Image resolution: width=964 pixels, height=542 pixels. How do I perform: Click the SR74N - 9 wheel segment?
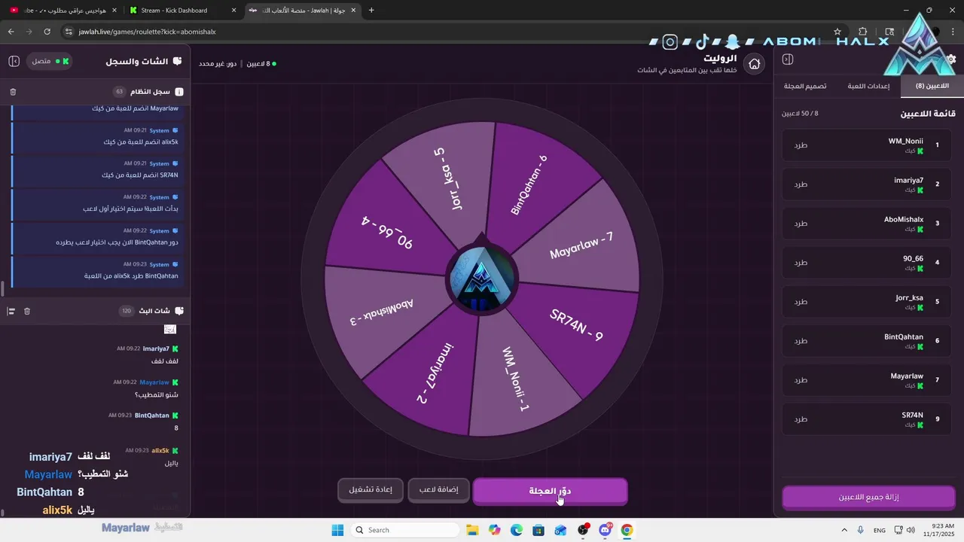[x=577, y=326]
